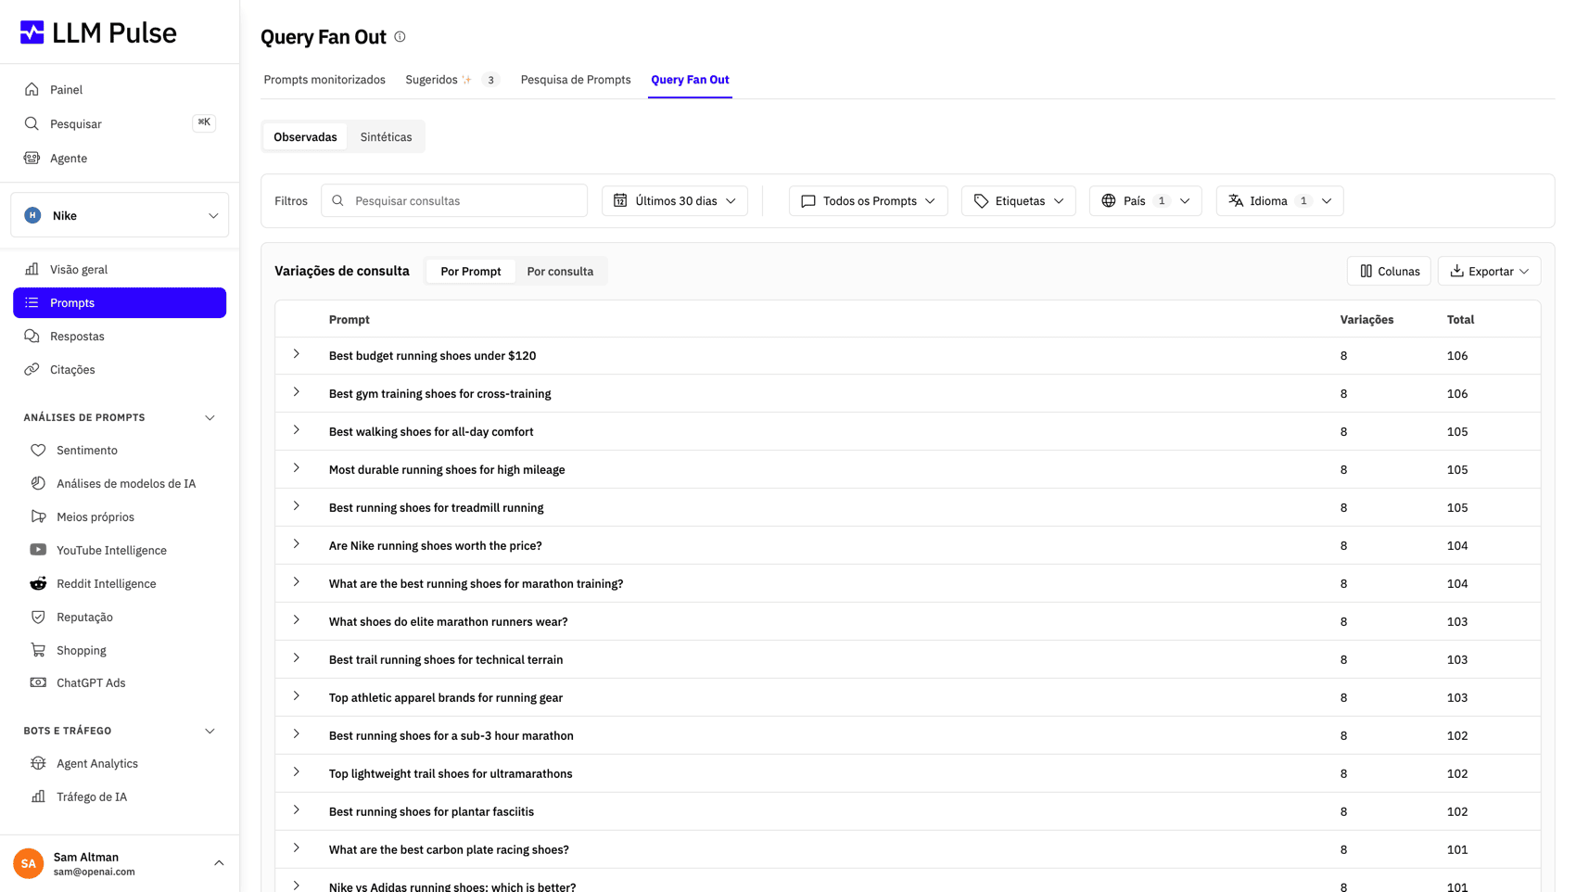1576x892 pixels.
Task: Collapse the Análises de Prompts section
Action: point(210,418)
